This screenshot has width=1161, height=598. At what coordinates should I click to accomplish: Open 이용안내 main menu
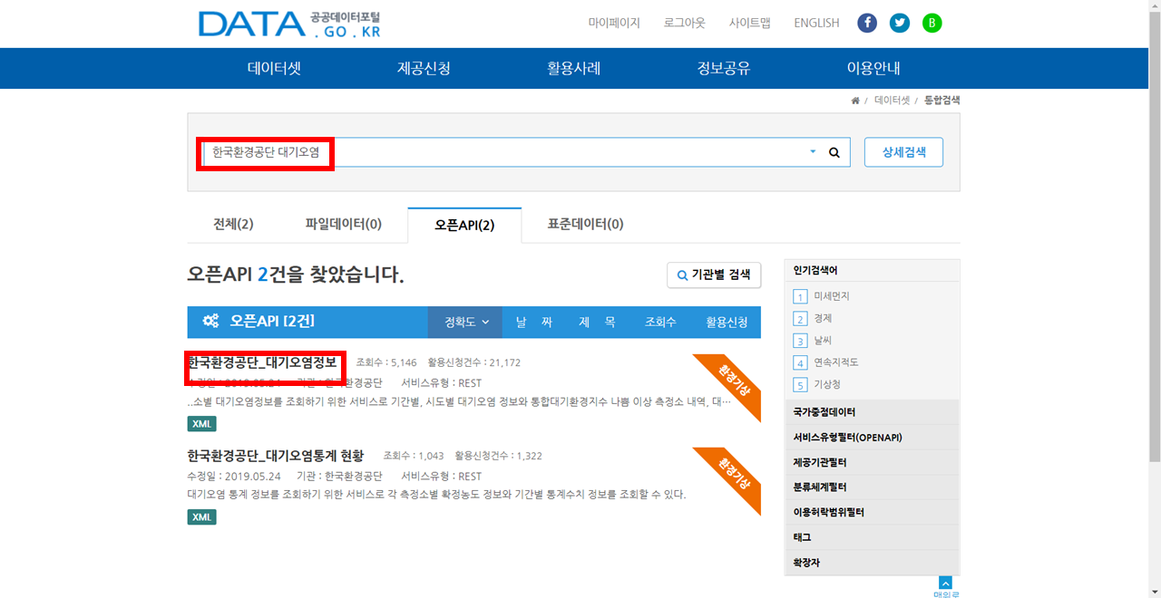point(873,69)
